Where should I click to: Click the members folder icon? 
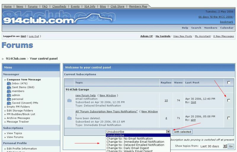tap(9, 91)
